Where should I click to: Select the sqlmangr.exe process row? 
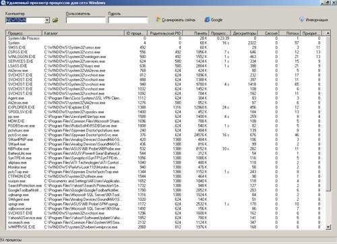166,195
